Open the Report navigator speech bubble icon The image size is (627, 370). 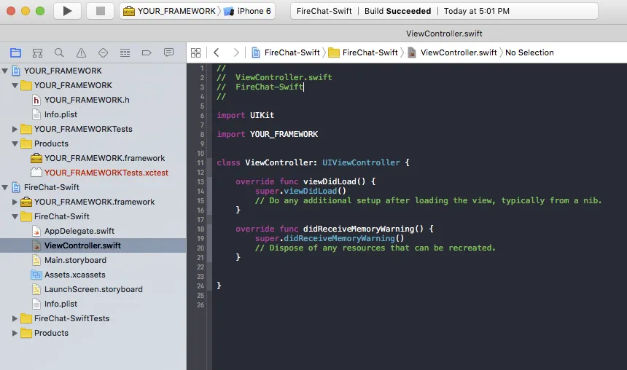tap(168, 52)
